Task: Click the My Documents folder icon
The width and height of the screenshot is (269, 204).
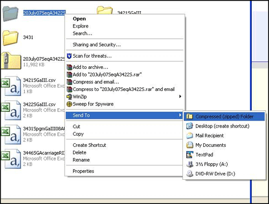Action: (189, 145)
